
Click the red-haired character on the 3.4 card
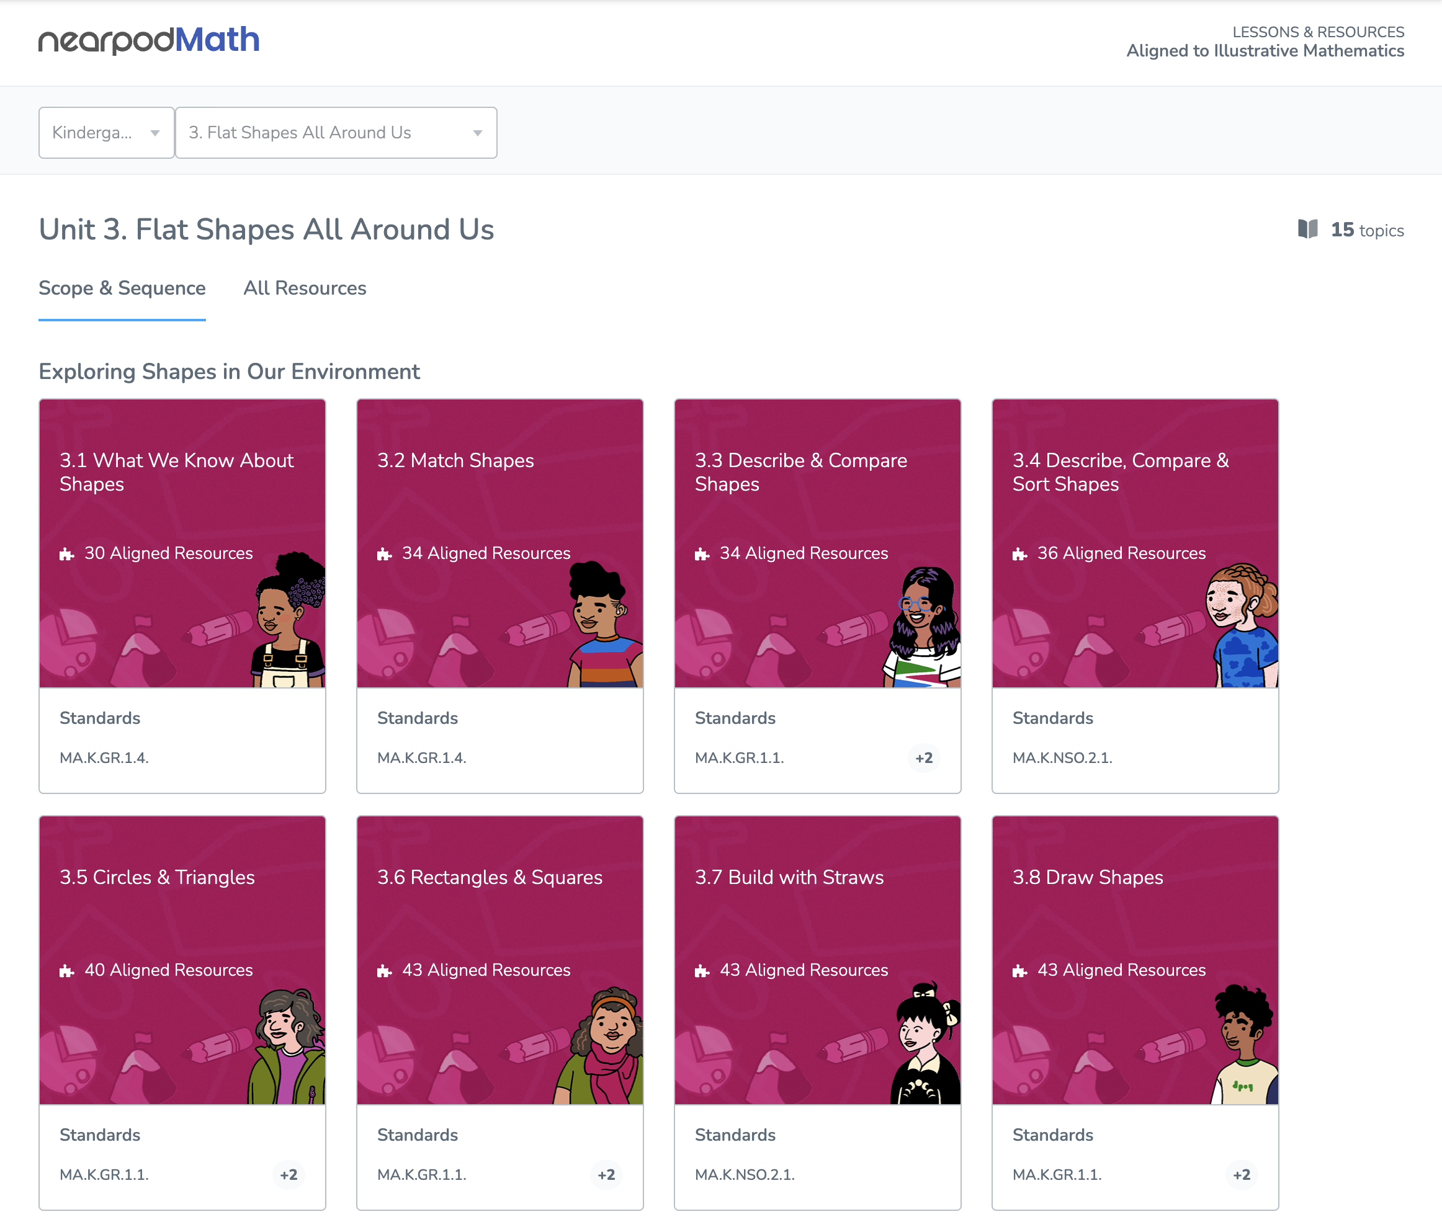pyautogui.click(x=1242, y=625)
